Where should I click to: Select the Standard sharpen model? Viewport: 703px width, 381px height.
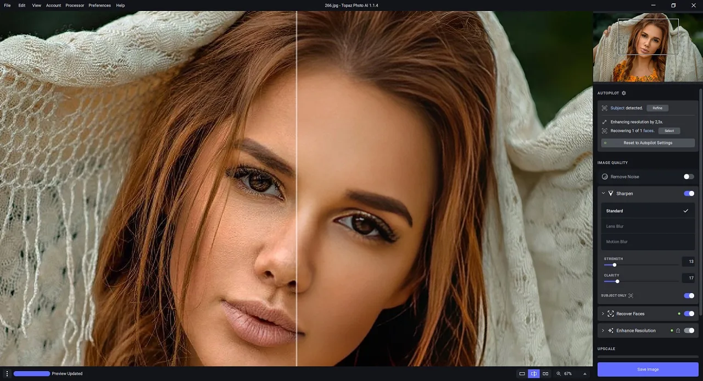[648, 211]
